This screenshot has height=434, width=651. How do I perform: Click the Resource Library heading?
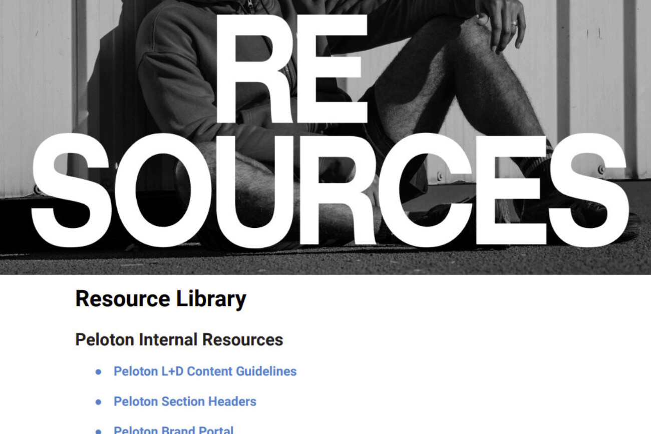[x=161, y=299]
